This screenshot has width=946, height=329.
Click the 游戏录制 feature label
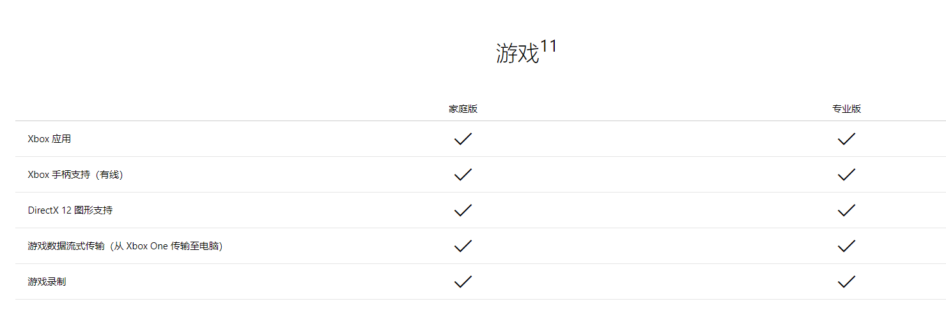(x=47, y=282)
